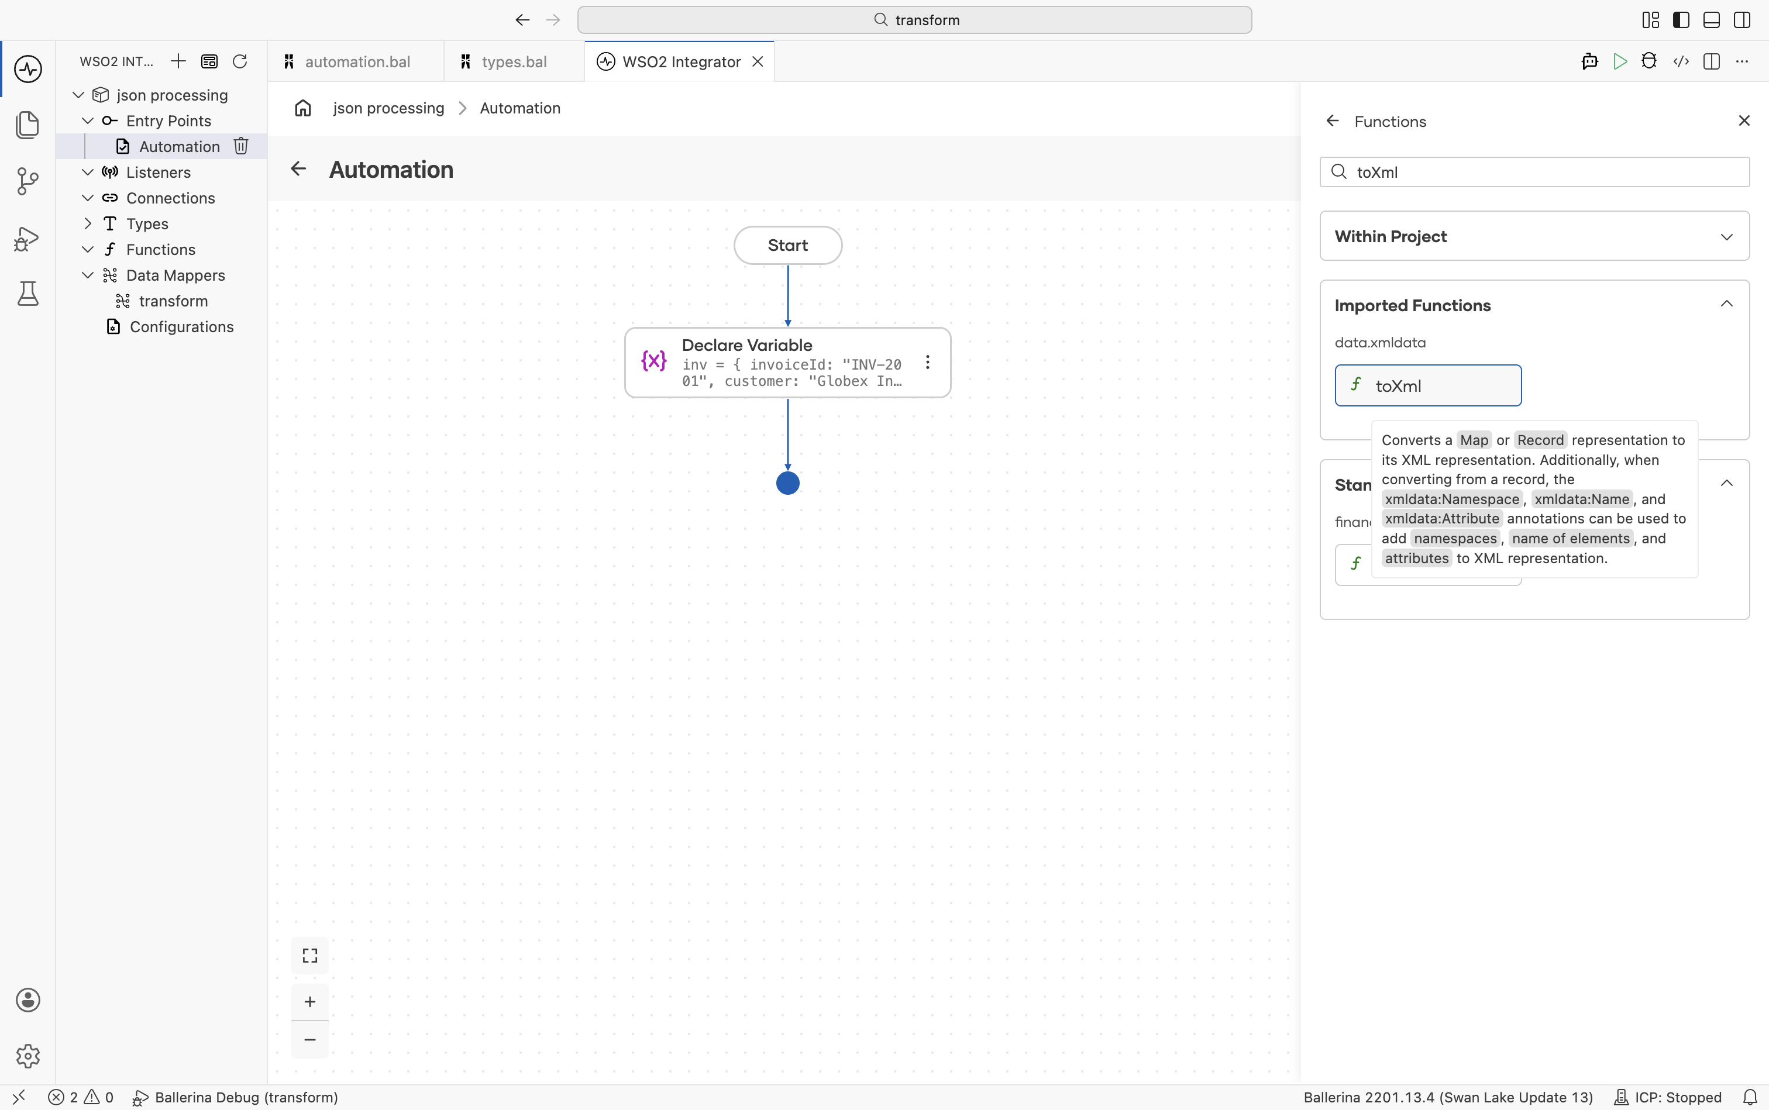Viewport: 1769px width, 1110px height.
Task: Run the integration with the green play icon
Action: (1620, 61)
